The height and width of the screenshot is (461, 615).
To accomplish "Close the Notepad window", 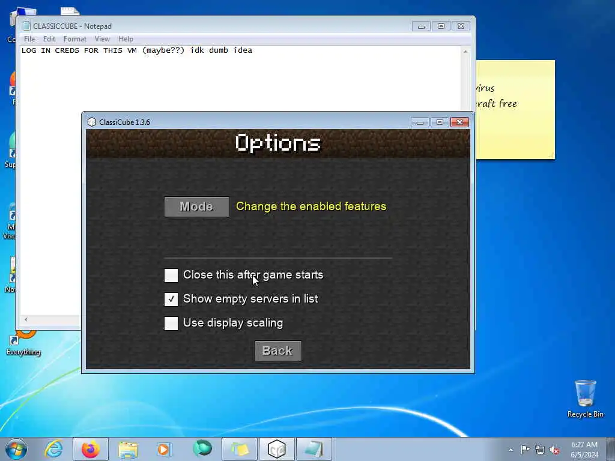I will [x=461, y=26].
